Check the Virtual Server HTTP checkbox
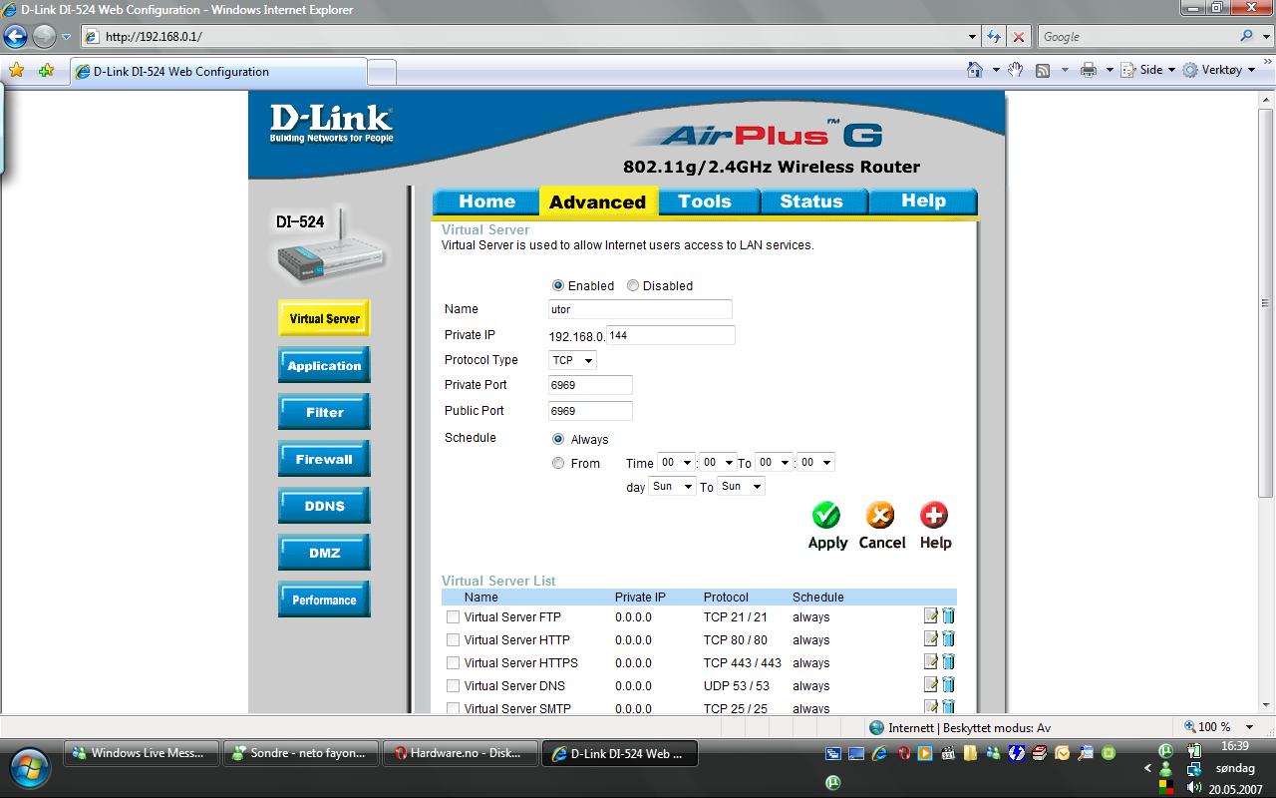Viewport: 1276px width, 798px height. pos(454,639)
